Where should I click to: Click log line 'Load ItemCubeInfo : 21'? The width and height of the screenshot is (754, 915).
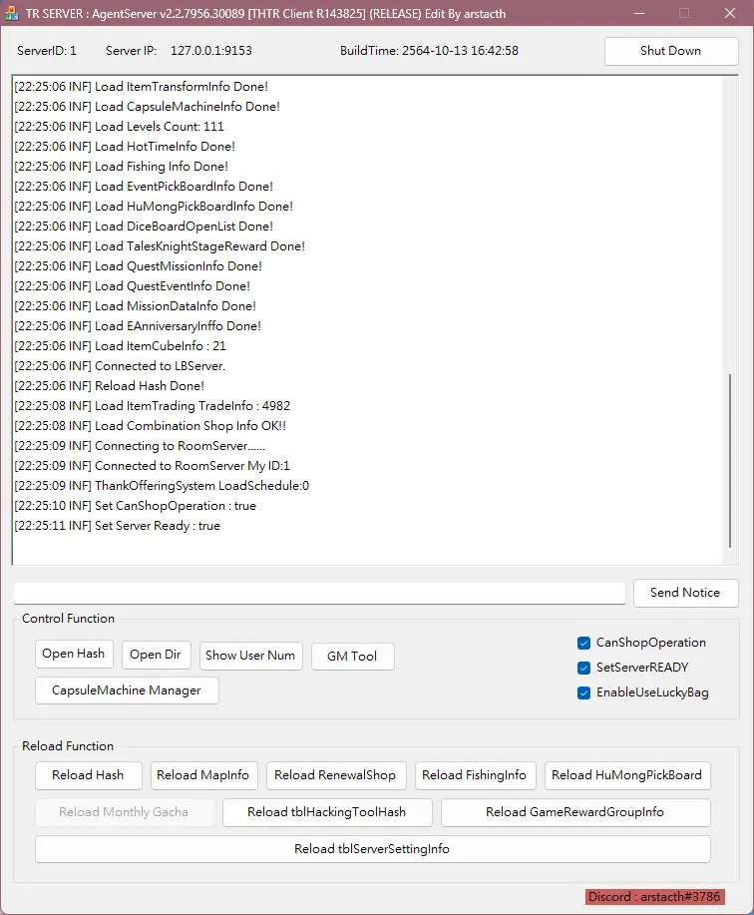point(120,346)
